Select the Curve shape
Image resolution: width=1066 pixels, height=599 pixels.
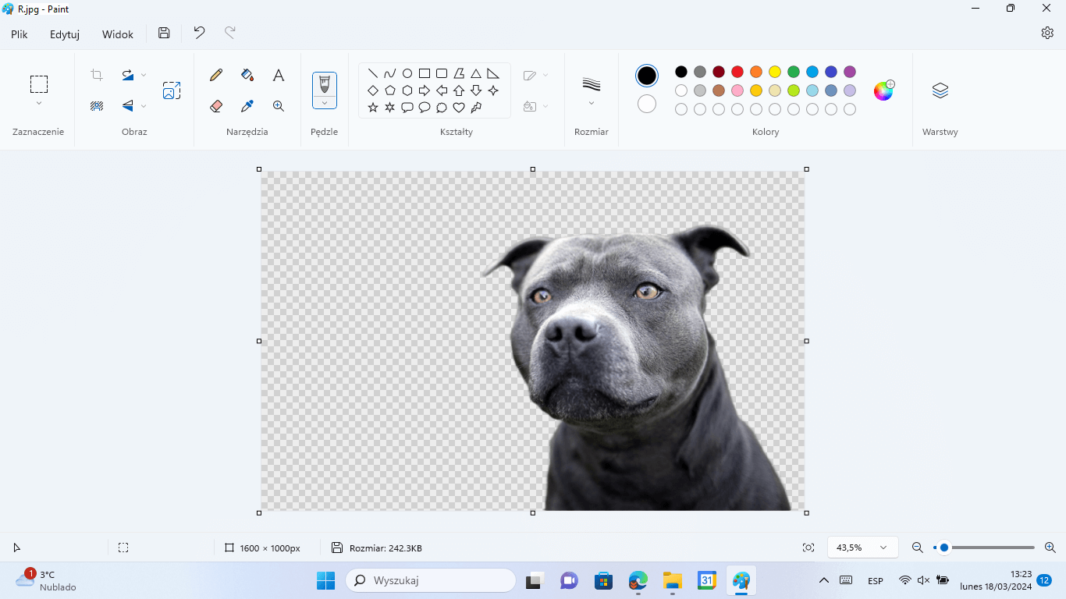coord(390,73)
